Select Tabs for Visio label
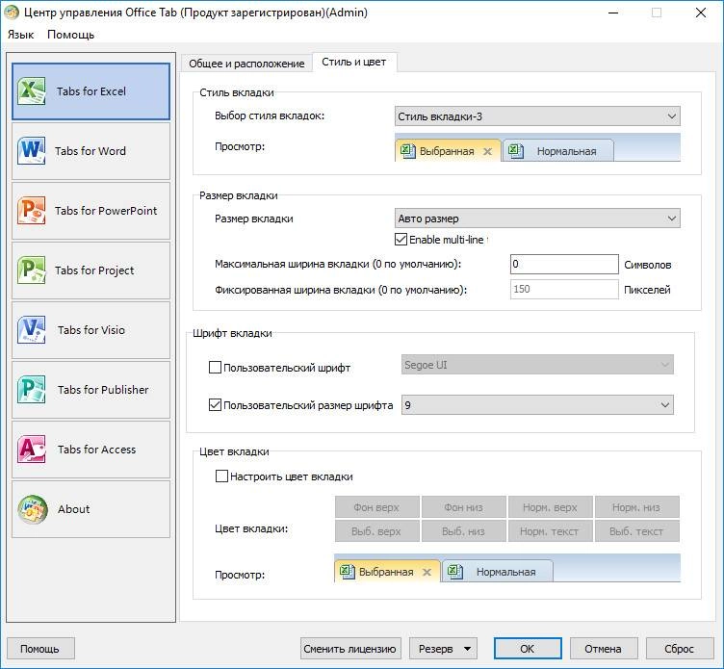 [91, 330]
